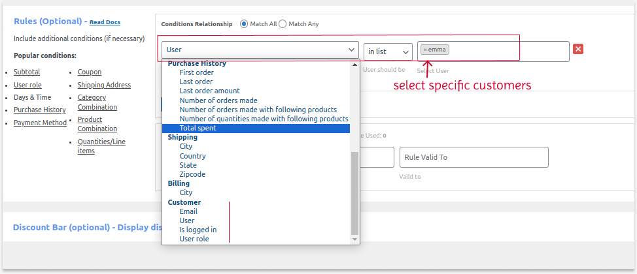Click the Shipping Address condition link
This screenshot has width=637, height=274.
pos(104,85)
